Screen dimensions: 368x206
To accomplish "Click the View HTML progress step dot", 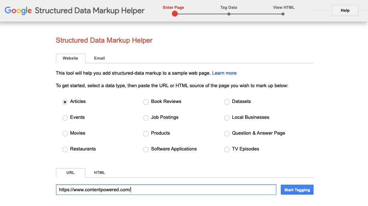I will (x=283, y=14).
